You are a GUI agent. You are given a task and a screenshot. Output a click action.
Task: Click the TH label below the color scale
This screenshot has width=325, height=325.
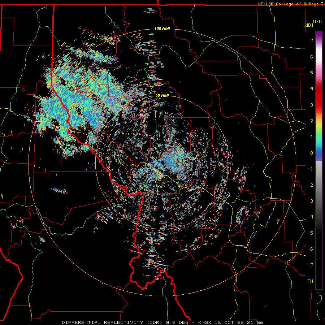tap(310, 281)
